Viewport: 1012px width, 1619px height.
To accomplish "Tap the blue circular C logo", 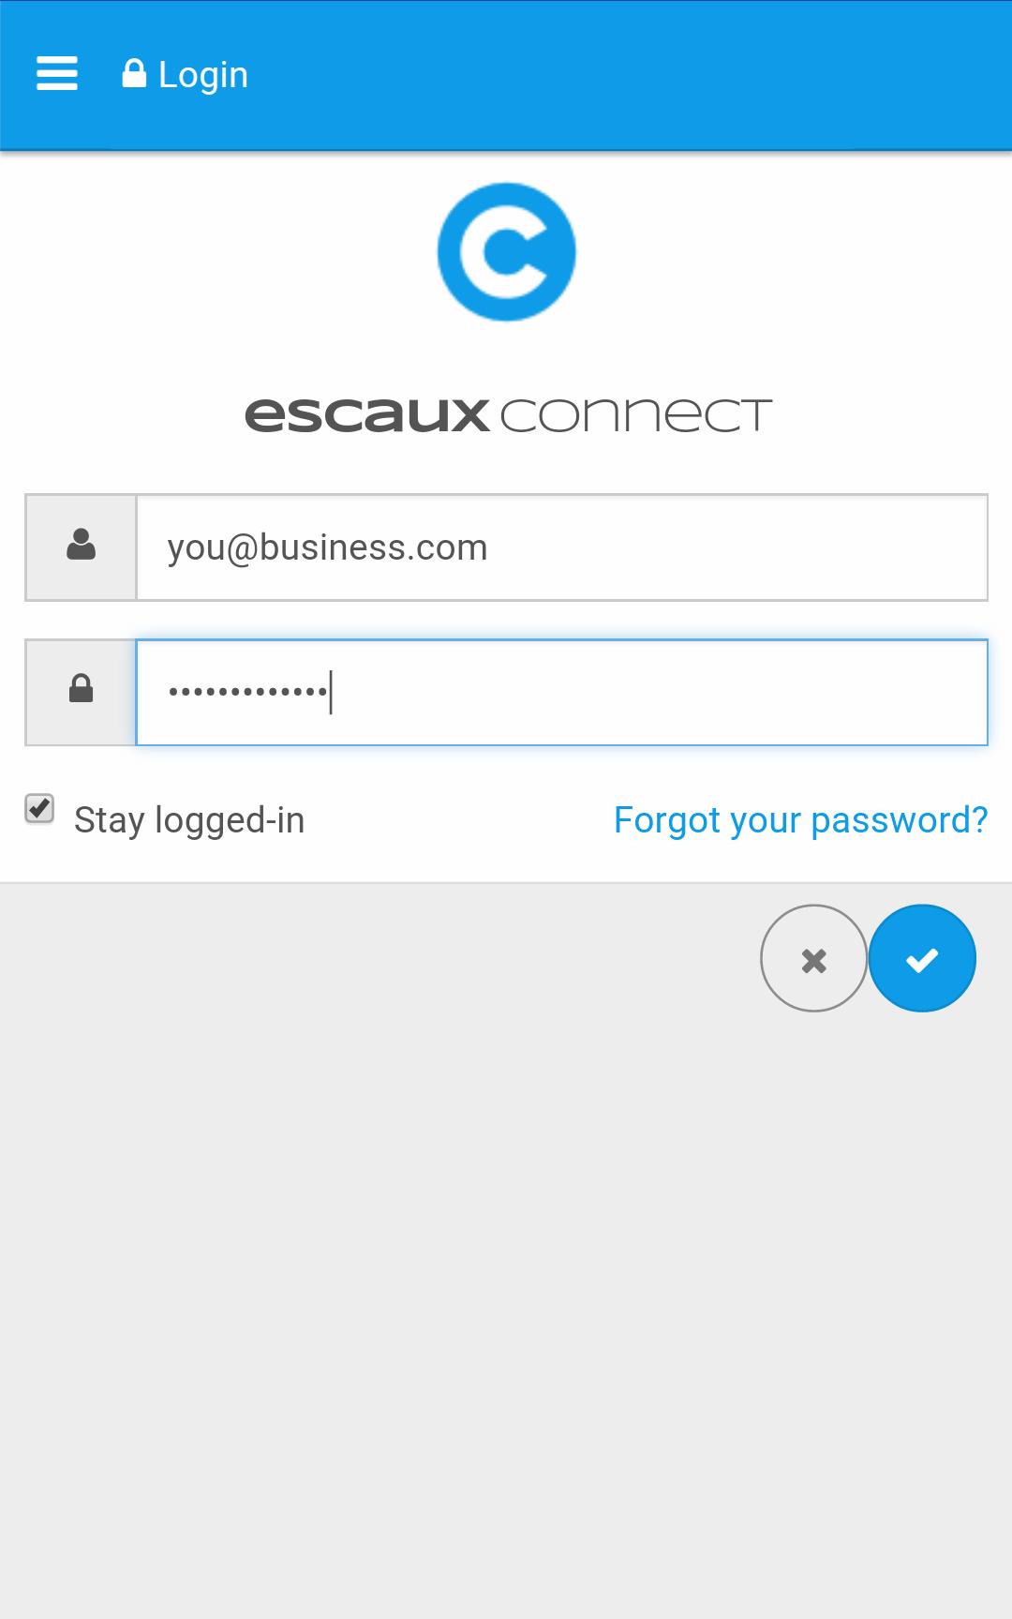I will (x=506, y=251).
